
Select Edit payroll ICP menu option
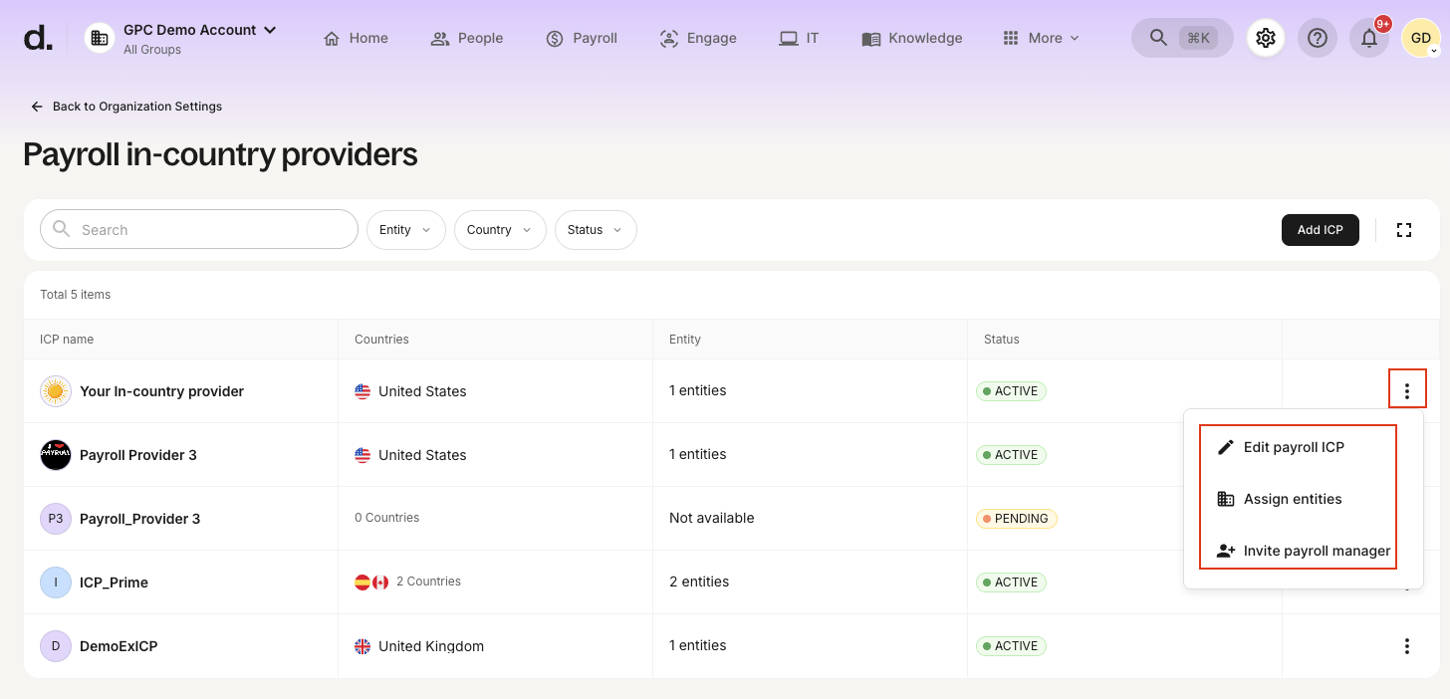[1293, 447]
